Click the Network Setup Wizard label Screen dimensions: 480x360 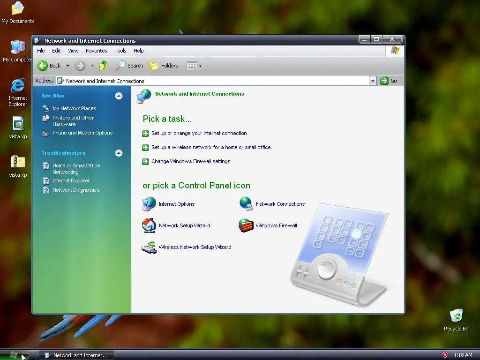[185, 225]
